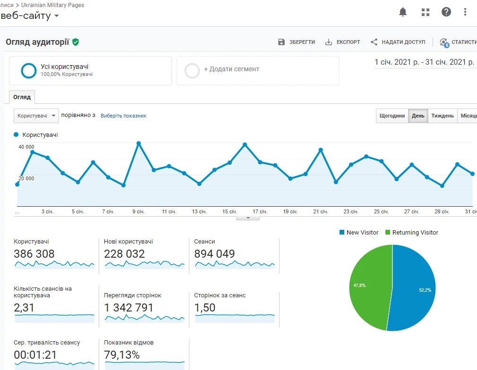Open the three-dot more options menu
The image size is (477, 370).
click(x=466, y=12)
